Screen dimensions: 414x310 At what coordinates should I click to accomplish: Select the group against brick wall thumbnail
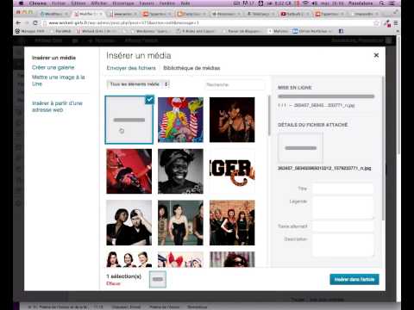[232, 223]
